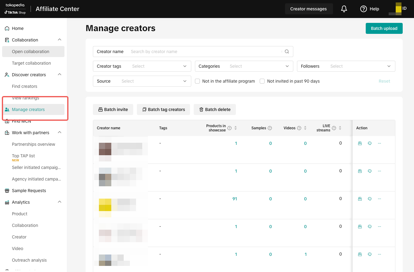Click the Batch upload button

(x=384, y=28)
